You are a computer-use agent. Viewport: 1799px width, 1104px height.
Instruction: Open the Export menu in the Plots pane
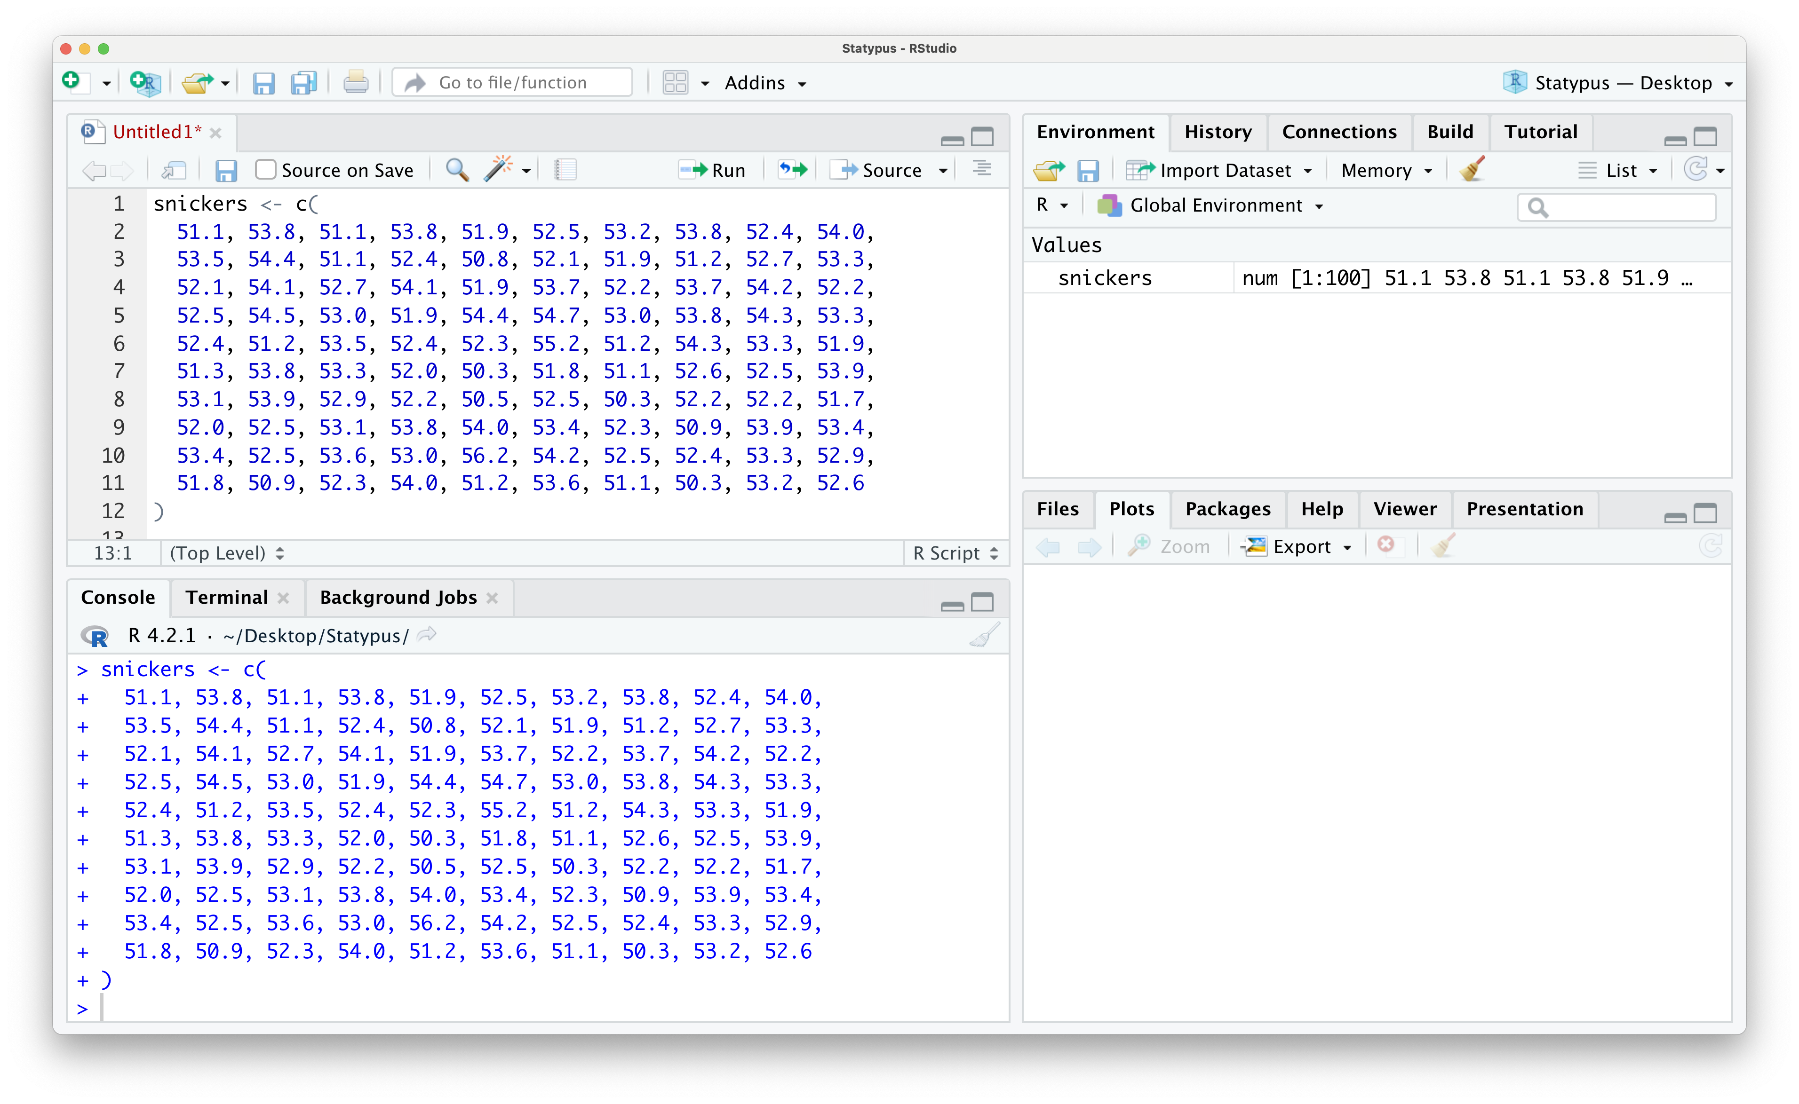[1297, 545]
